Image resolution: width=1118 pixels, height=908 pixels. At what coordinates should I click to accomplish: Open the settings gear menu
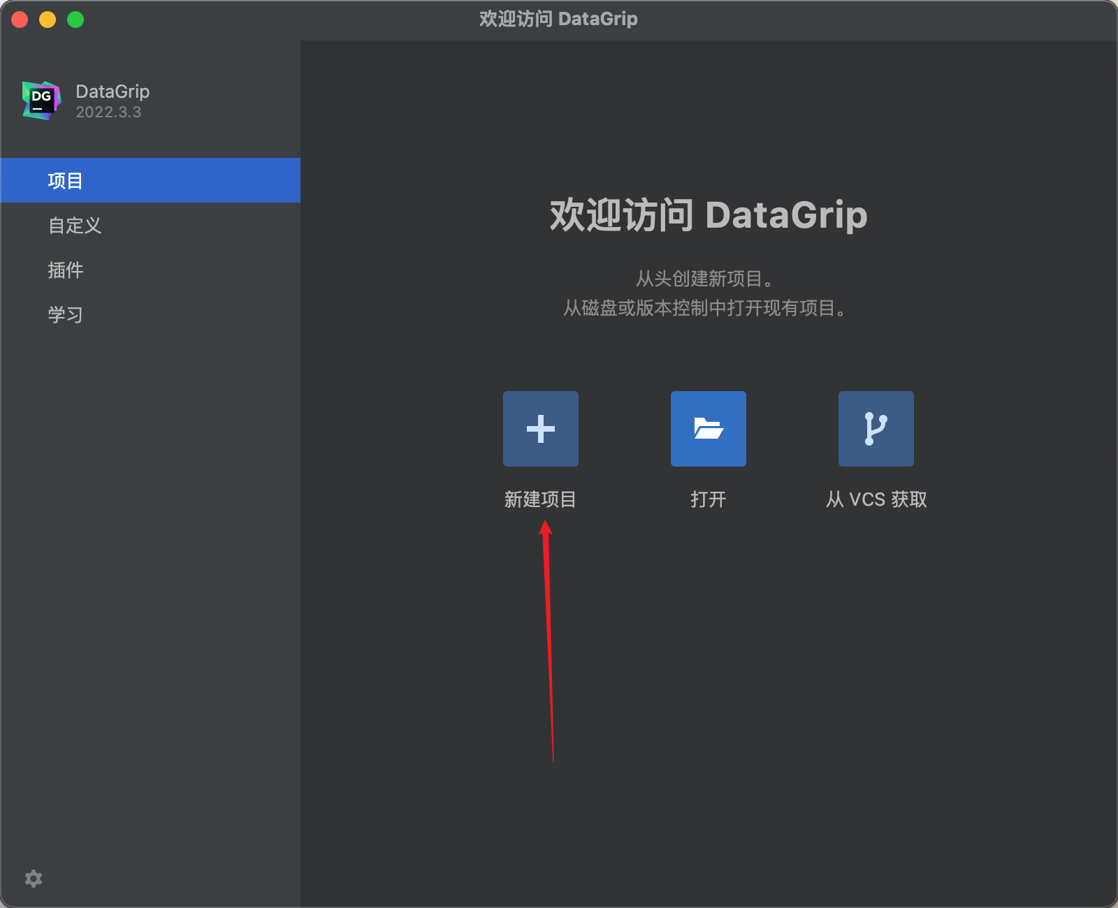(x=34, y=879)
